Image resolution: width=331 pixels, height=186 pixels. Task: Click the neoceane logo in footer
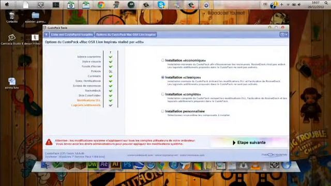pos(274,155)
